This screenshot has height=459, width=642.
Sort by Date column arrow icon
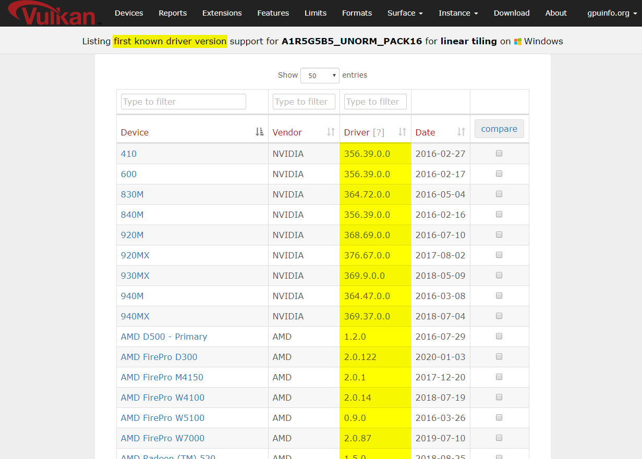[461, 132]
